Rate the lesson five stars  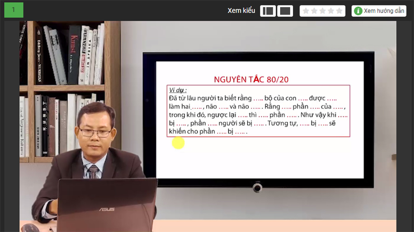coord(339,11)
